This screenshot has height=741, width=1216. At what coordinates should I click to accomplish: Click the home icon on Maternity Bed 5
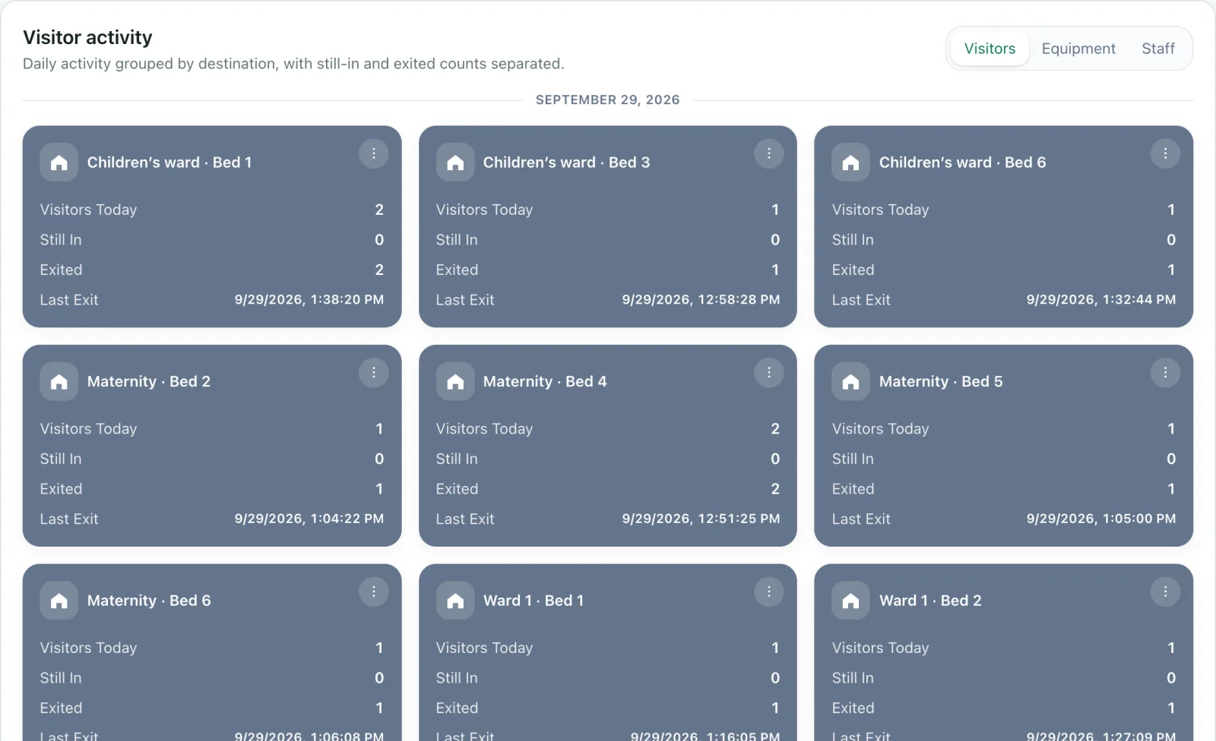click(851, 382)
